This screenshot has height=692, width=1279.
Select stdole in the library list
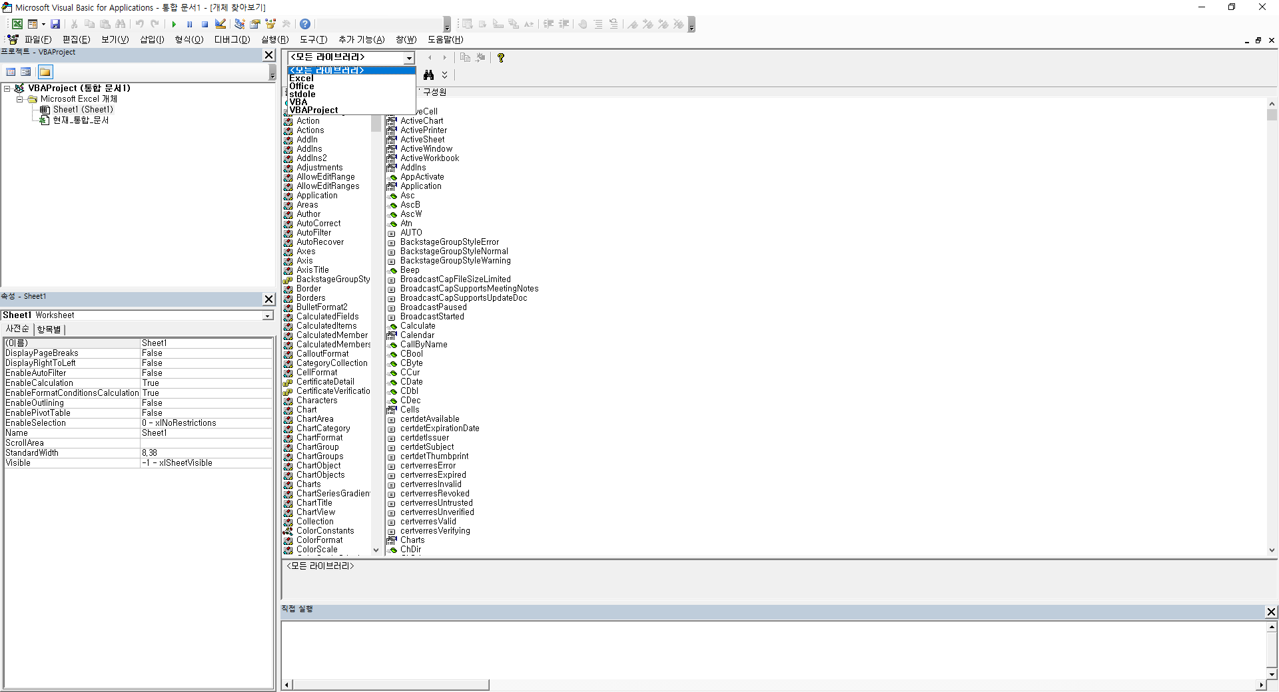pyautogui.click(x=352, y=94)
